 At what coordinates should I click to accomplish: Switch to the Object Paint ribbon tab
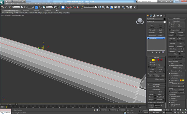47,11
